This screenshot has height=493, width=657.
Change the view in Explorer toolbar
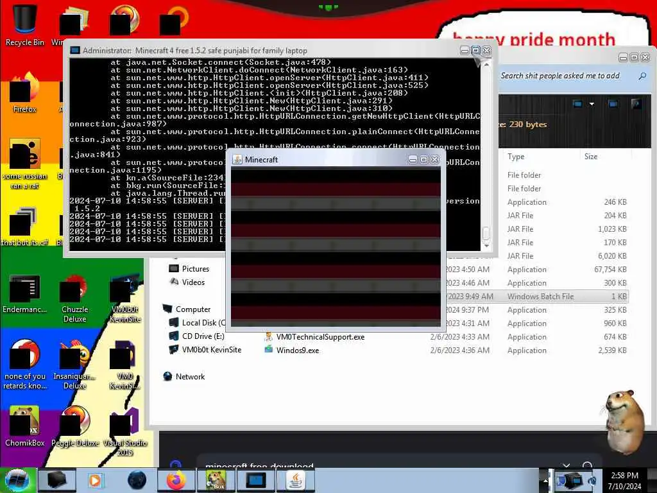coord(577,103)
